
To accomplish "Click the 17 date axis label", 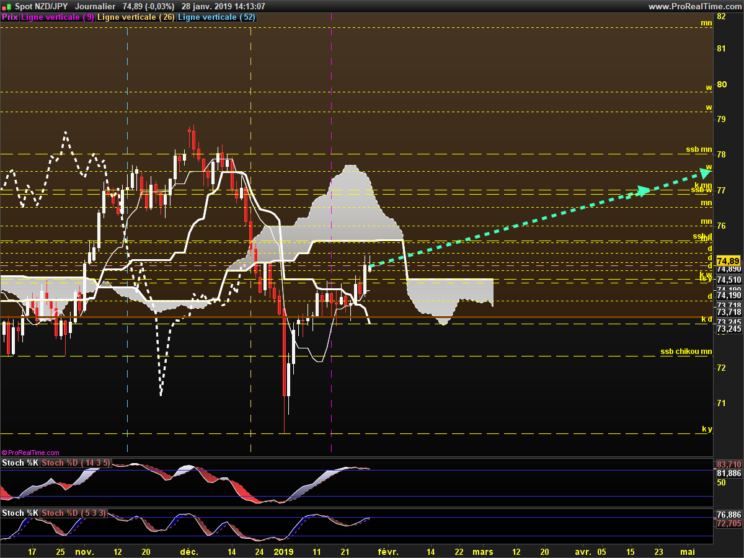I will coord(32,551).
